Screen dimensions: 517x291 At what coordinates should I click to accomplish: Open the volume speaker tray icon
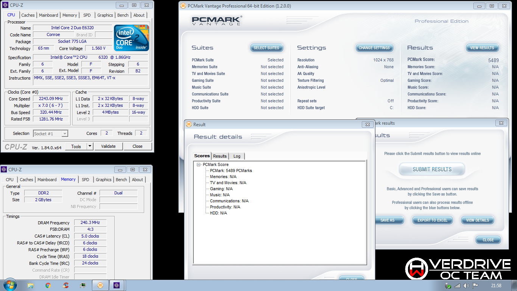click(466, 286)
